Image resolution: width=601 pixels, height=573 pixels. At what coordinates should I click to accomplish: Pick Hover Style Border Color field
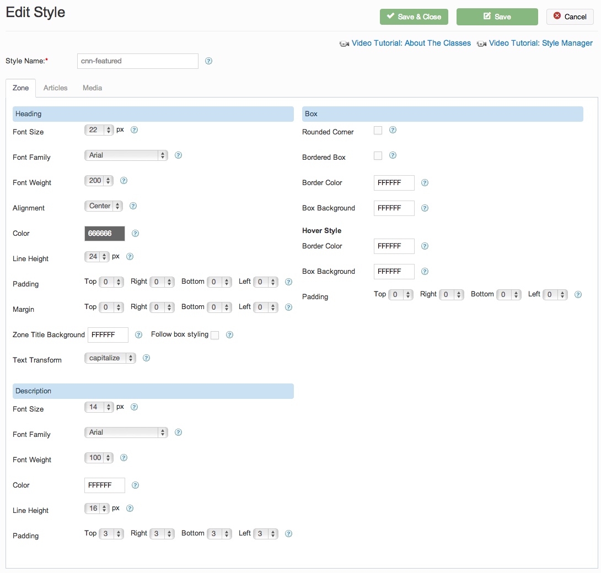point(394,246)
